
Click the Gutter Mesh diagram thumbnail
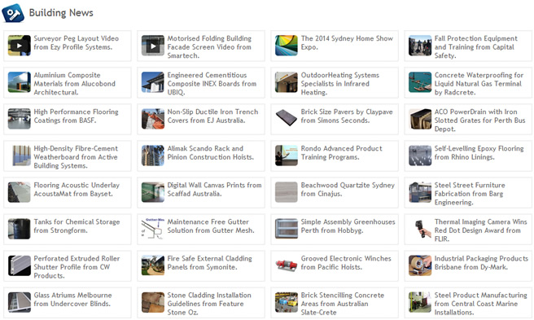pyautogui.click(x=153, y=229)
